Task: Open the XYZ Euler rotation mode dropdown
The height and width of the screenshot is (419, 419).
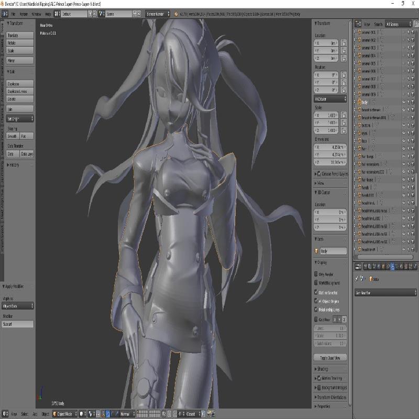Action: coord(330,99)
